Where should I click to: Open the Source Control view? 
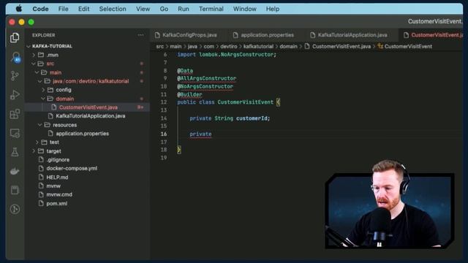15,76
